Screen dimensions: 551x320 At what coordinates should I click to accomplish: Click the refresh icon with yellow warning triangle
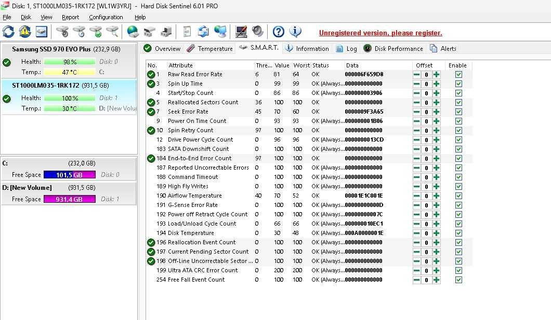(x=25, y=32)
